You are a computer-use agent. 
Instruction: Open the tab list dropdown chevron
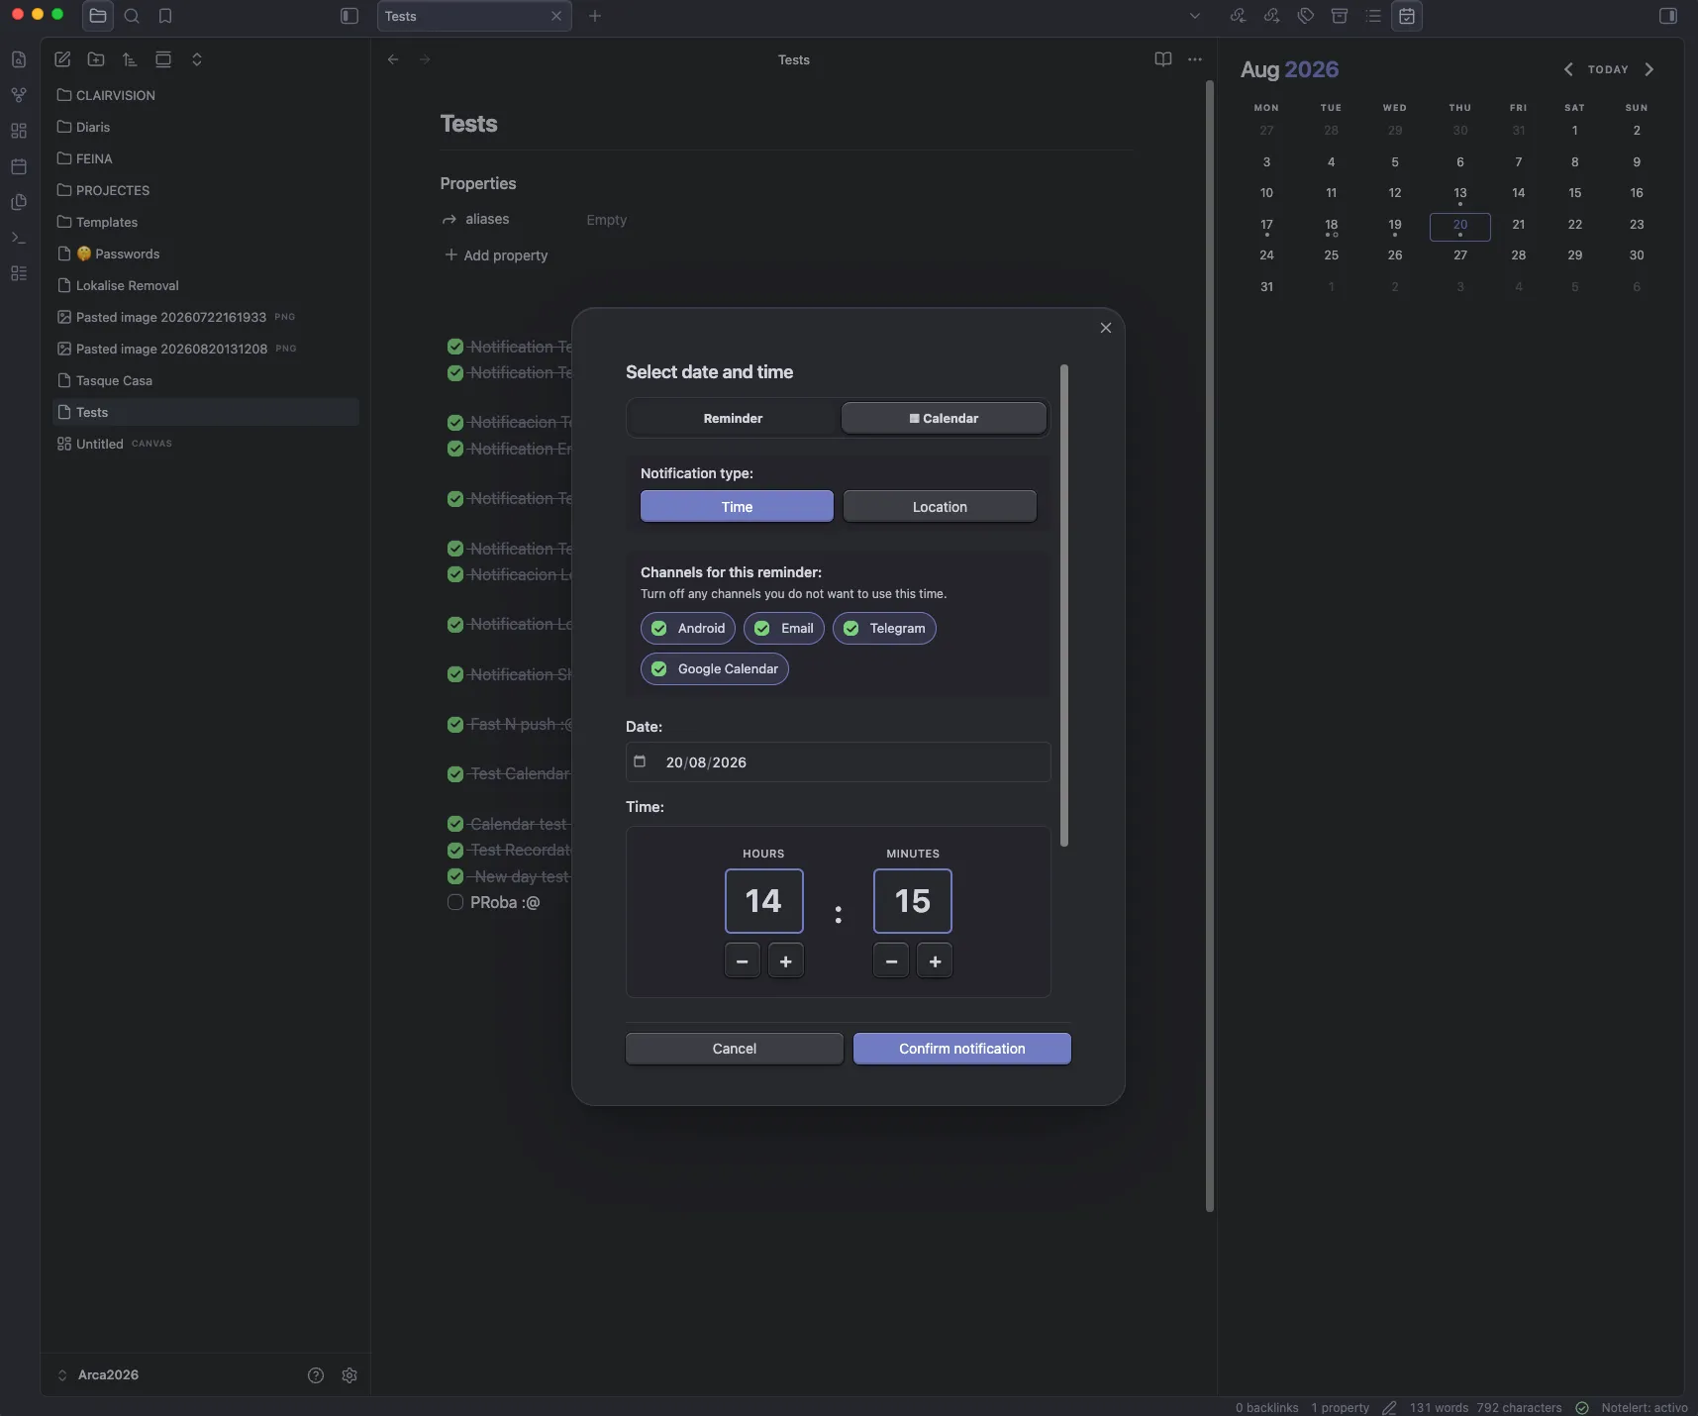[x=1195, y=16]
